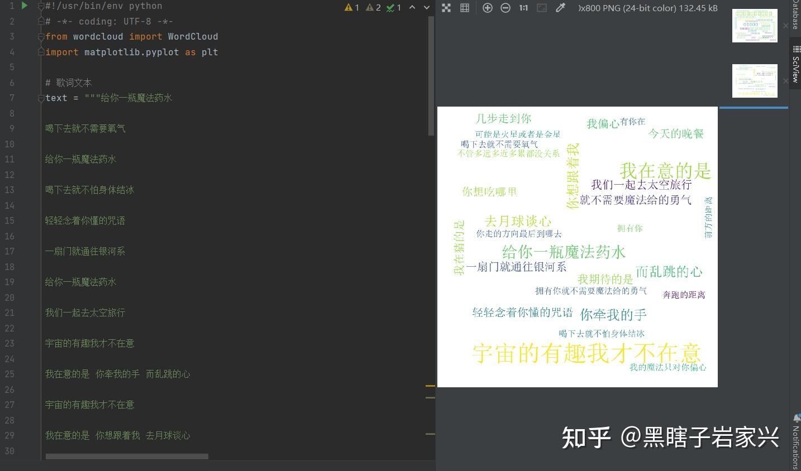Collapse the imports fold at wordcloud import line
Screen dimensions: 801x471
41,37
